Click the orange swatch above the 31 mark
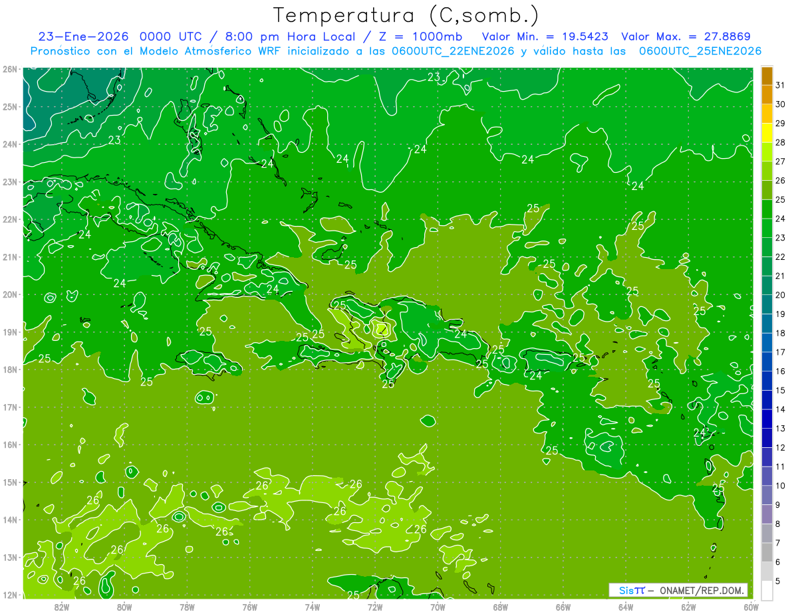Viewport: 798px width, 616px height. [767, 76]
